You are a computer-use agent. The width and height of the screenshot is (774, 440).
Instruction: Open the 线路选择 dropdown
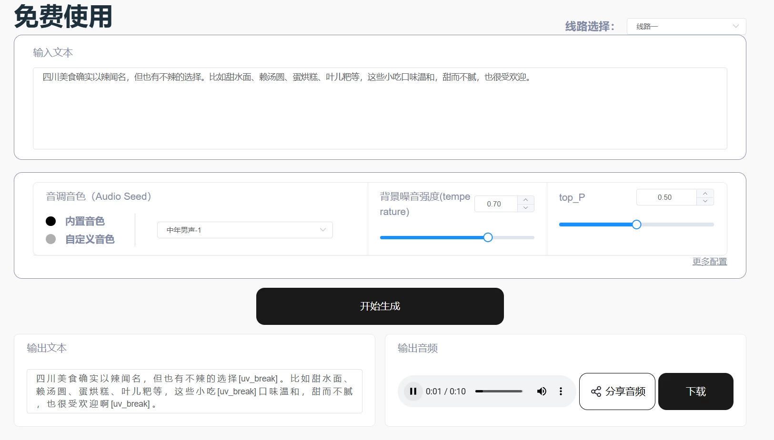click(686, 26)
